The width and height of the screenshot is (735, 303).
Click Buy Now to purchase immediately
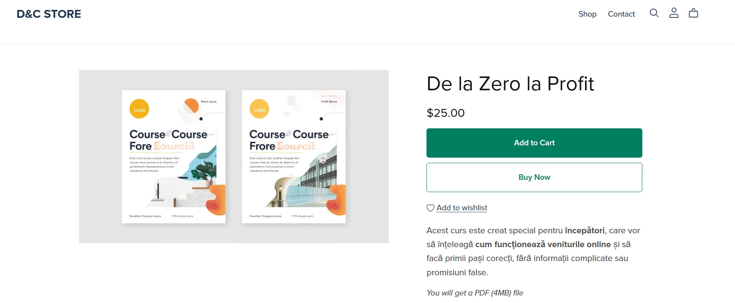[534, 177]
